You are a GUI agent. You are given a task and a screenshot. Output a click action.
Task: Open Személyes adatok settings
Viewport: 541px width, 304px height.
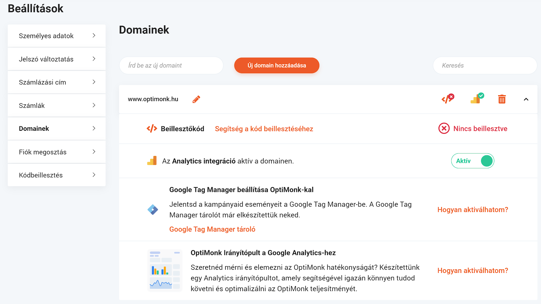tap(57, 36)
